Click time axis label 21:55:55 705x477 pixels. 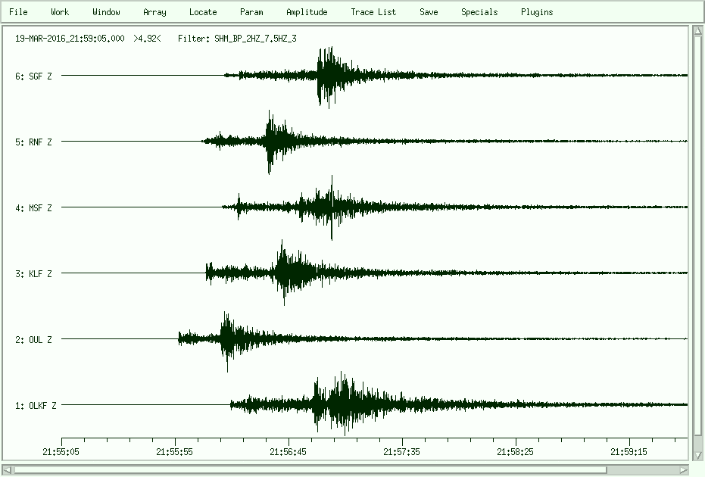(x=174, y=452)
